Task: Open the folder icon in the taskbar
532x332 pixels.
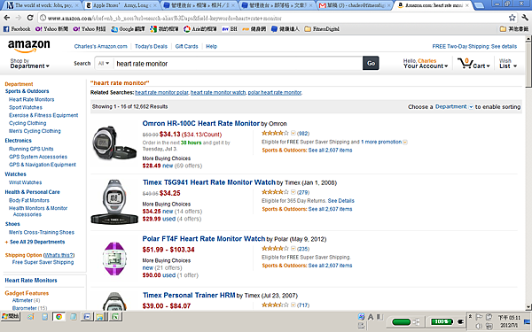Action: tap(99, 317)
